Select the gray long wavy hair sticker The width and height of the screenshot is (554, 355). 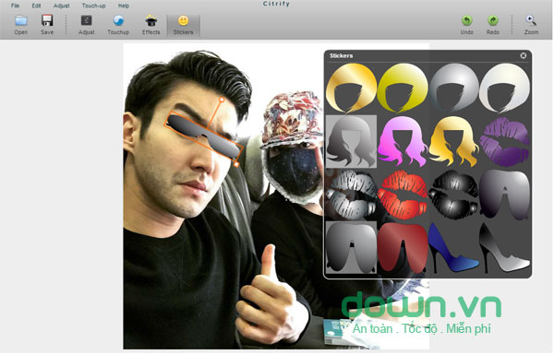[x=351, y=141]
